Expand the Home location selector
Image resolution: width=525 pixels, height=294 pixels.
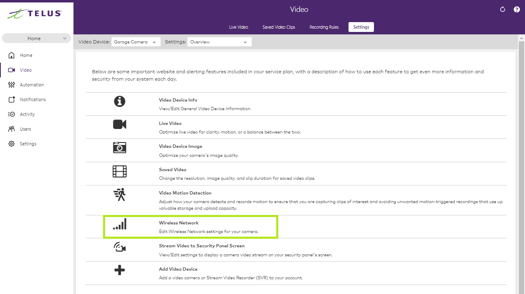point(37,38)
